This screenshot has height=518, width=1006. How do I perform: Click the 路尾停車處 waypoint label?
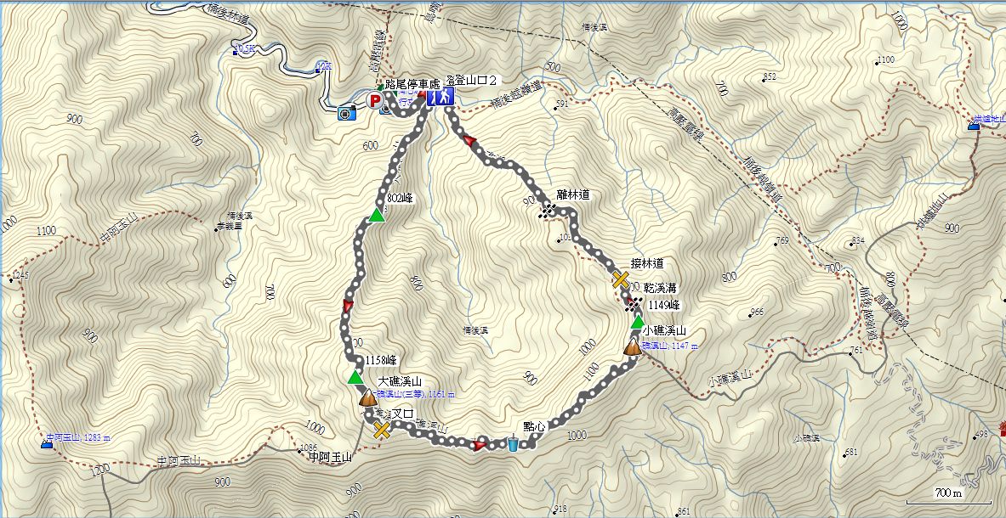pyautogui.click(x=413, y=84)
